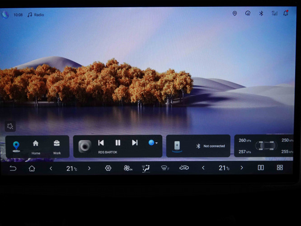Open vehicle settings gear
Screen dimensions: 301x226
click(x=108, y=168)
